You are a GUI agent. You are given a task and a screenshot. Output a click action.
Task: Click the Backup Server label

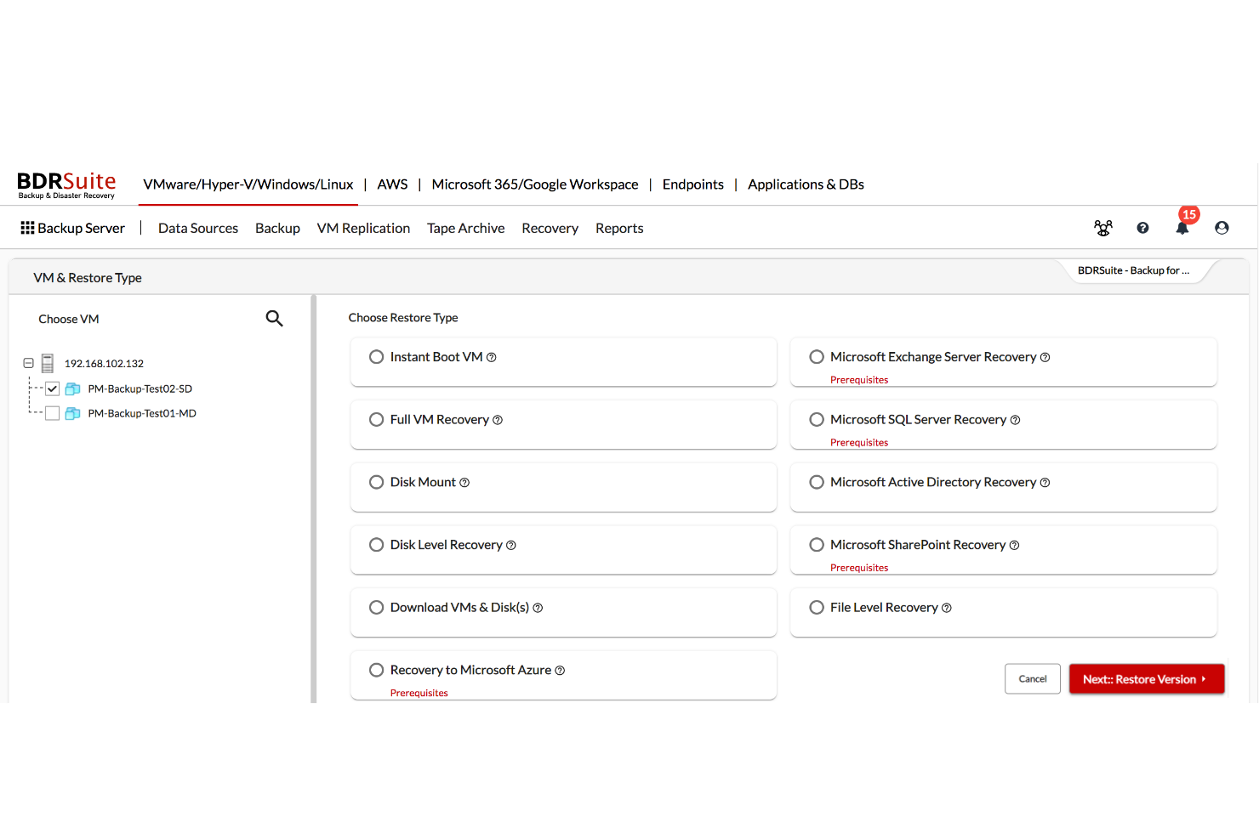click(82, 228)
